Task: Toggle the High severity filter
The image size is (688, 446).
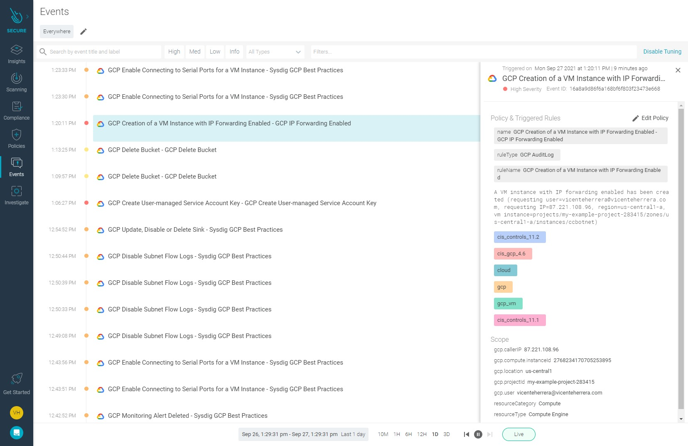Action: (x=174, y=52)
